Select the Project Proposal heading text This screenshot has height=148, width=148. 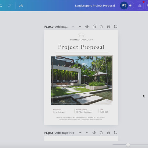tap(81, 47)
